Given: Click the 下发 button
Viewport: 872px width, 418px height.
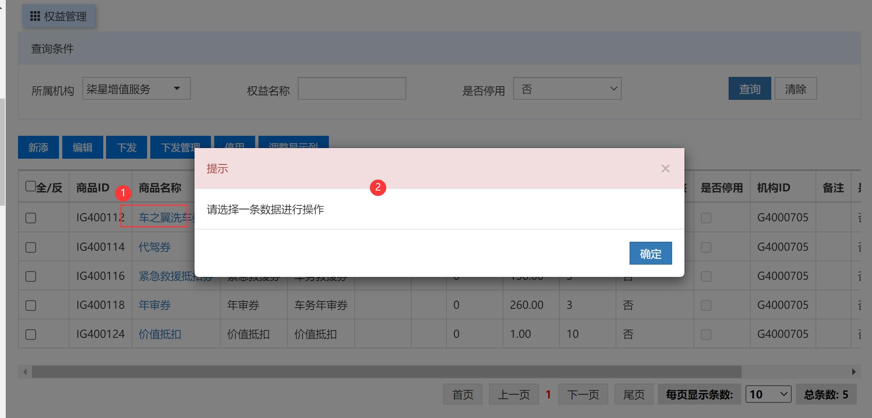Looking at the screenshot, I should pyautogui.click(x=127, y=147).
